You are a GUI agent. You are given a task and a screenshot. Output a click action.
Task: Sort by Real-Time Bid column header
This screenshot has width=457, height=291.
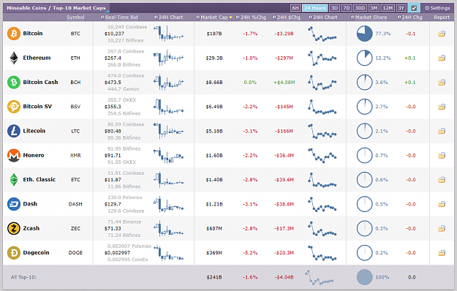(x=121, y=18)
